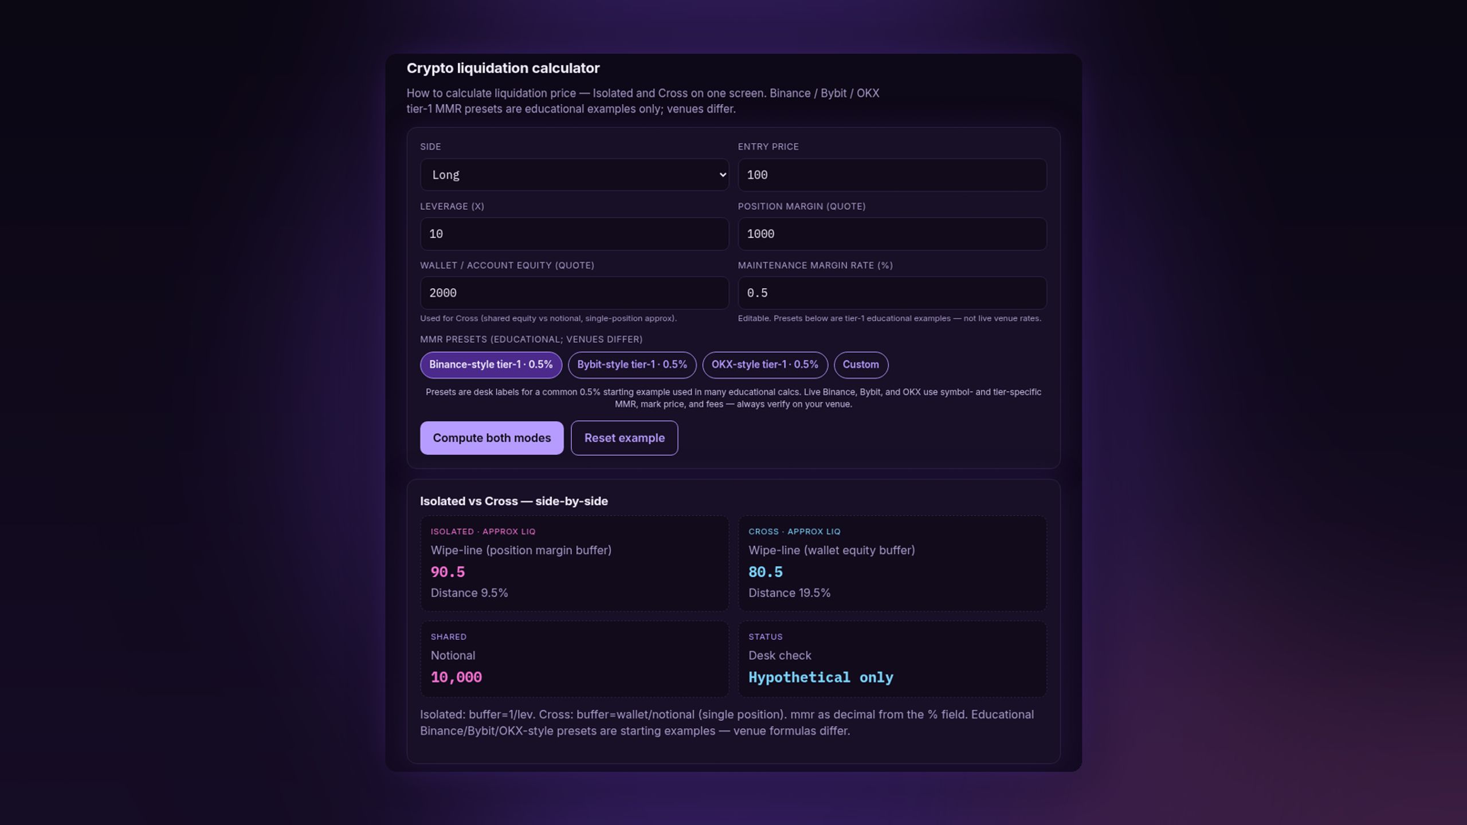Click the 'Editable. Presets below' hint text

pyautogui.click(x=889, y=319)
